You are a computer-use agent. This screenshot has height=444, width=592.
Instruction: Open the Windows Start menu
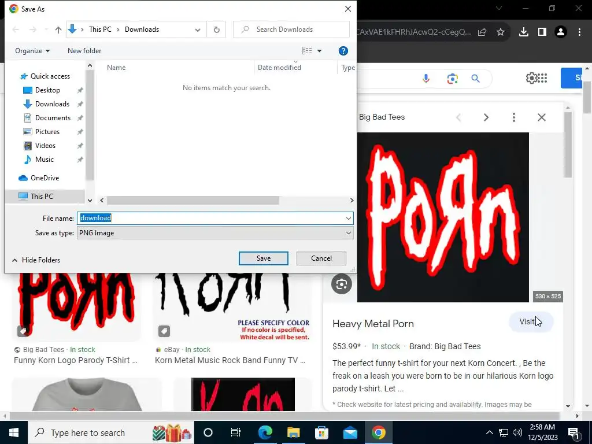[x=14, y=432]
